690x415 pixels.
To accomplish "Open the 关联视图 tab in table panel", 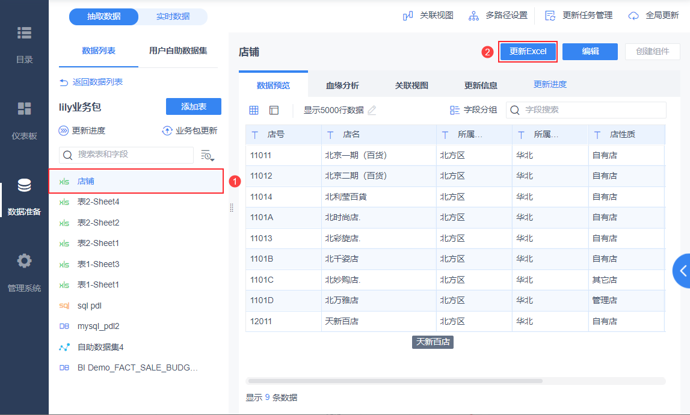I will 411,85.
